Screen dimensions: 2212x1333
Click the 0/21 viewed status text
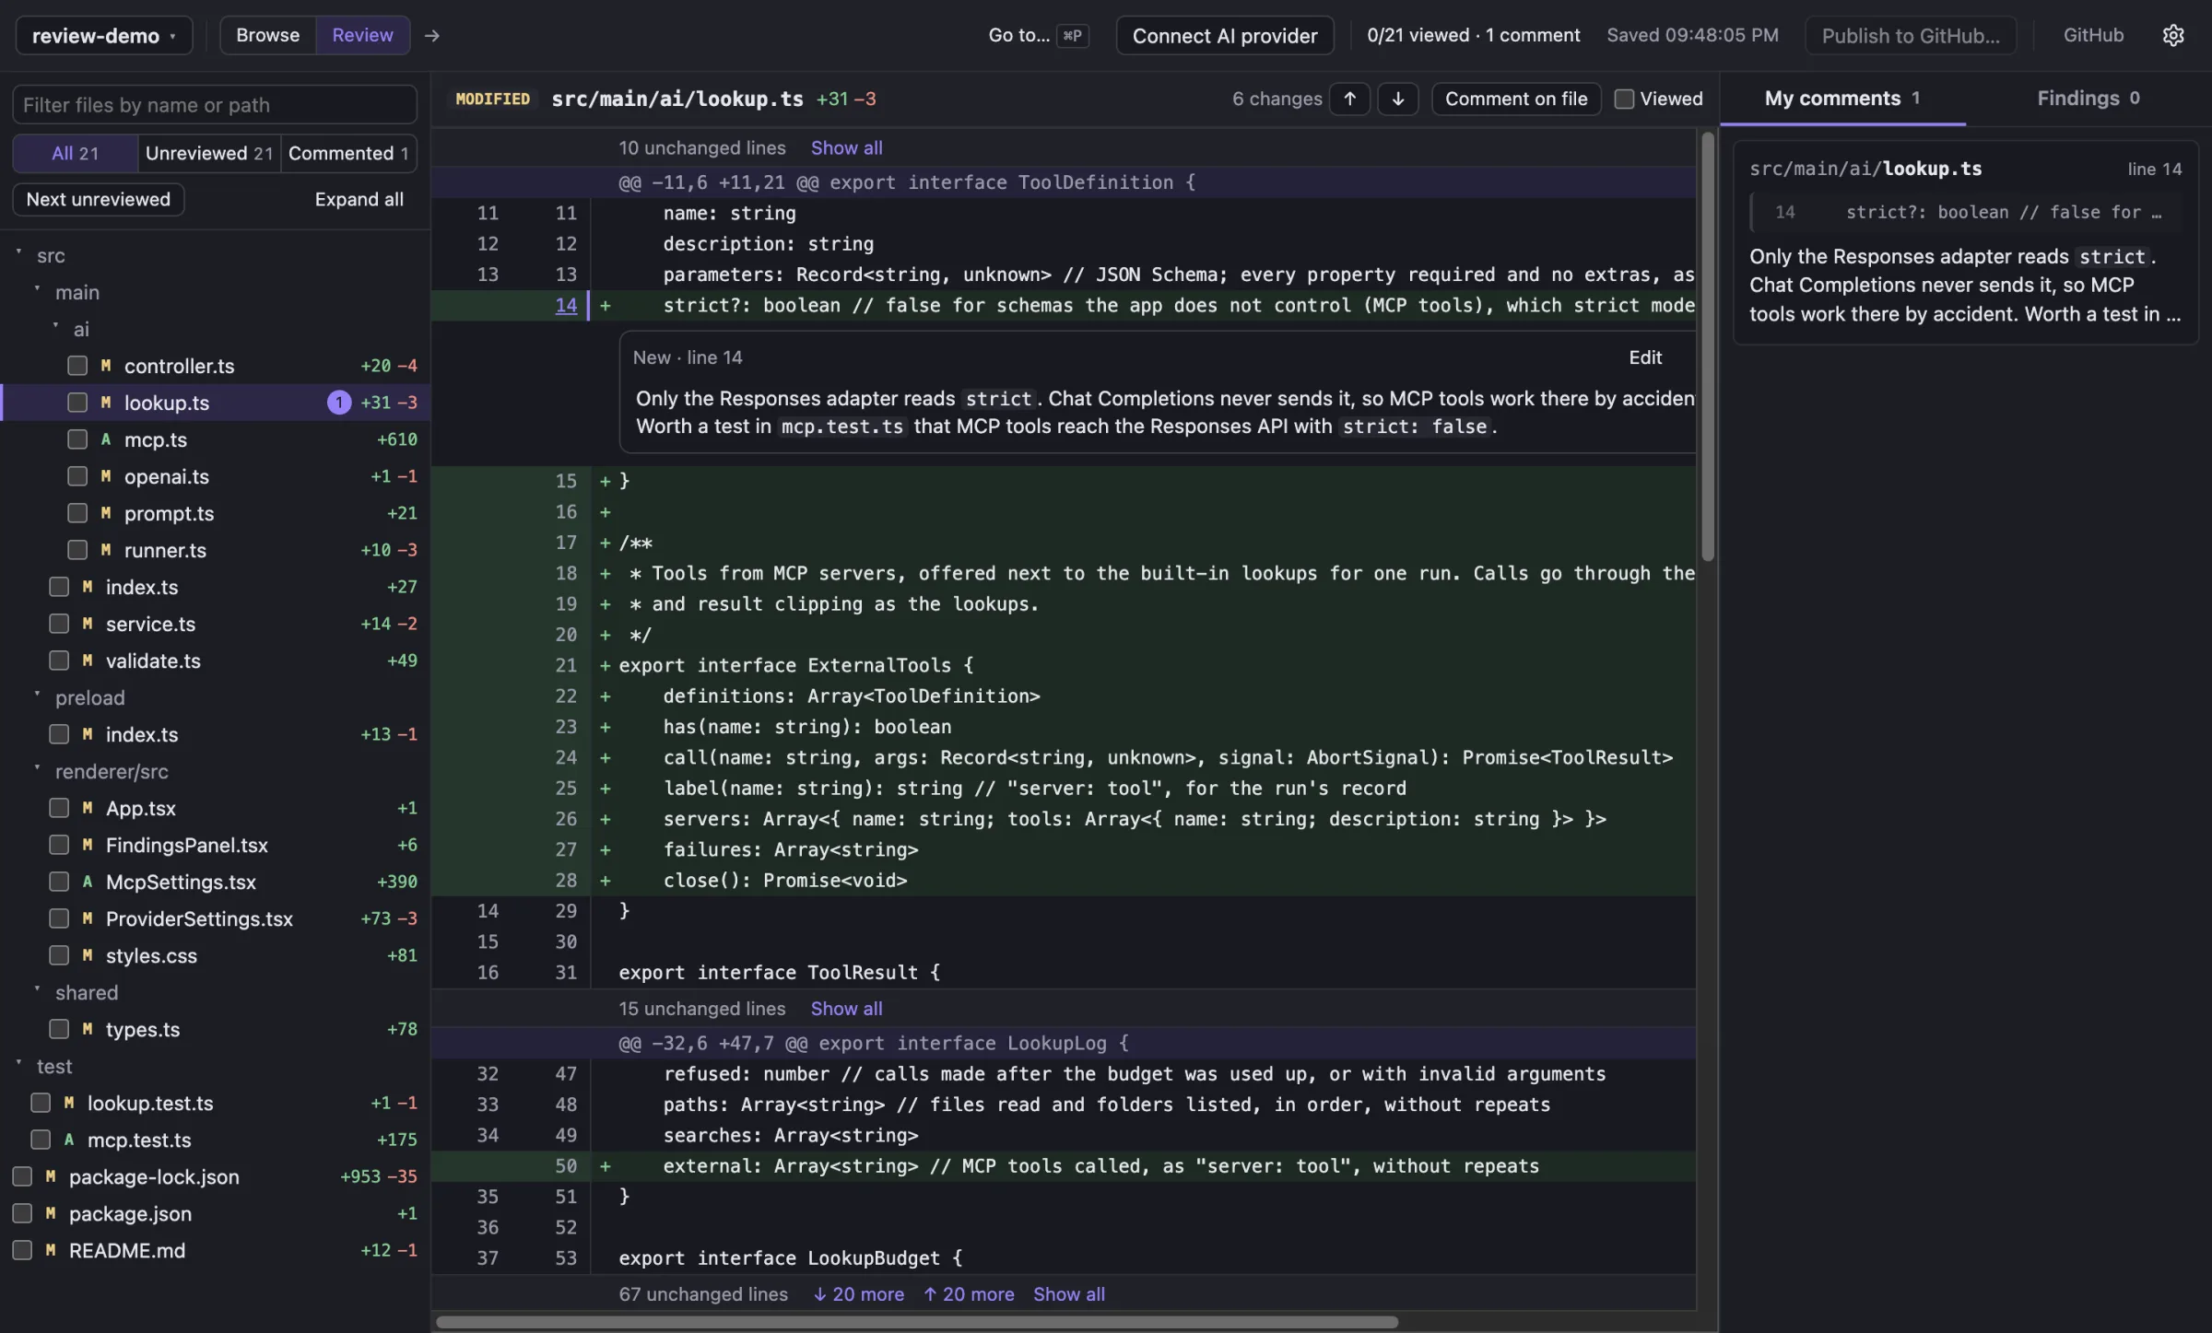point(1418,35)
